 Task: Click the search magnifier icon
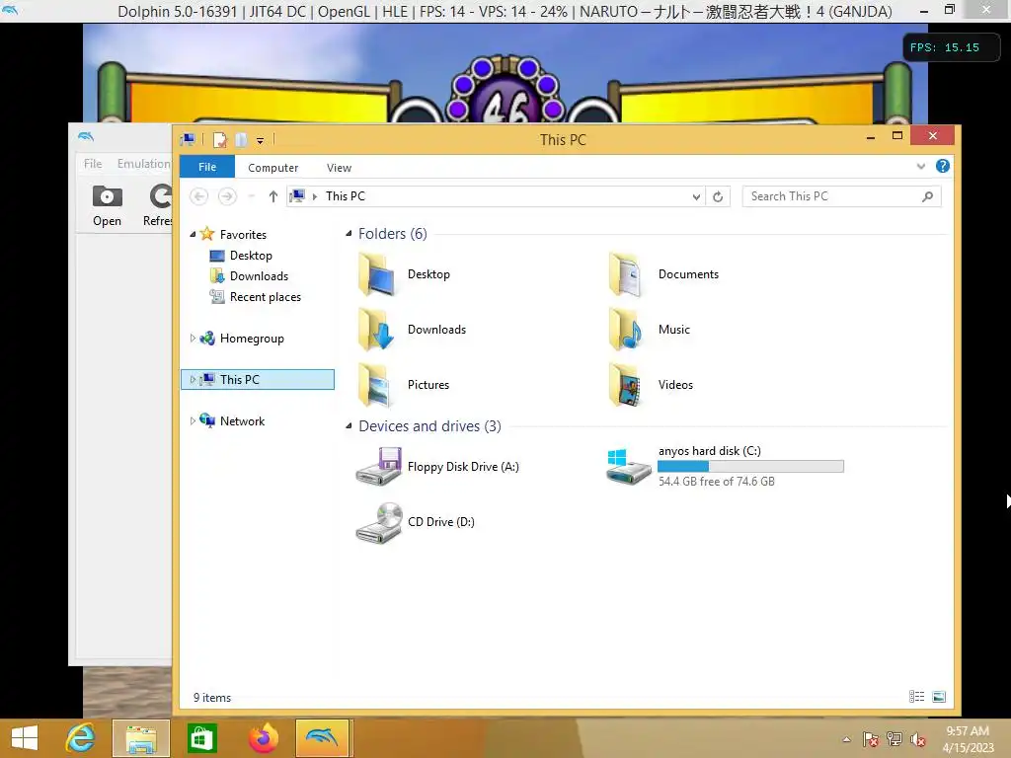pyautogui.click(x=927, y=196)
